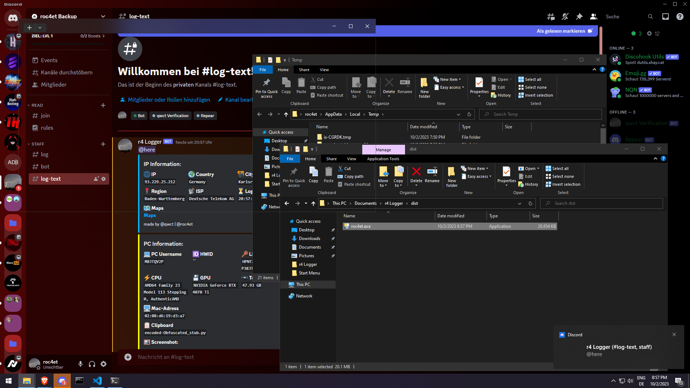Screen dimensions: 690x388
Task: Mark channel as read with Als gelesen markieren
Action: (564, 31)
